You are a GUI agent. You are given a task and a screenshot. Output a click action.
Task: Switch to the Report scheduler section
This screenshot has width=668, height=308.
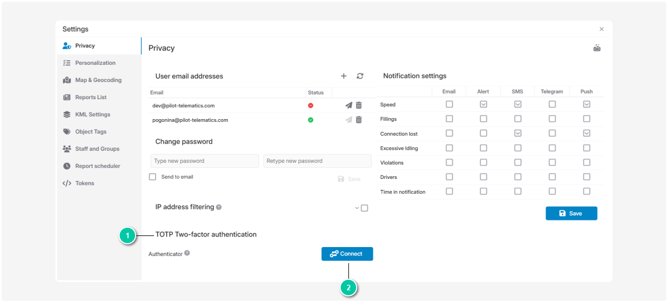pyautogui.click(x=97, y=166)
